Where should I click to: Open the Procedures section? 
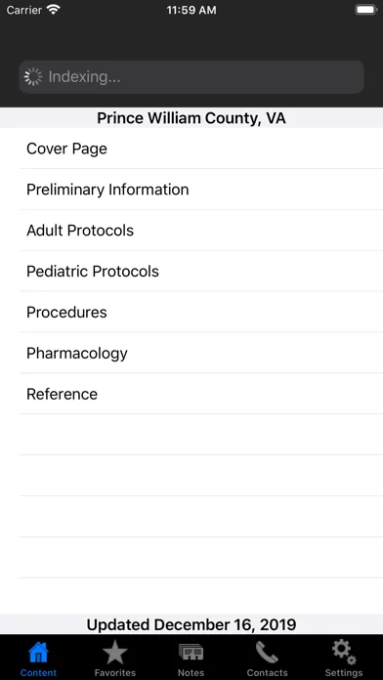coord(201,313)
